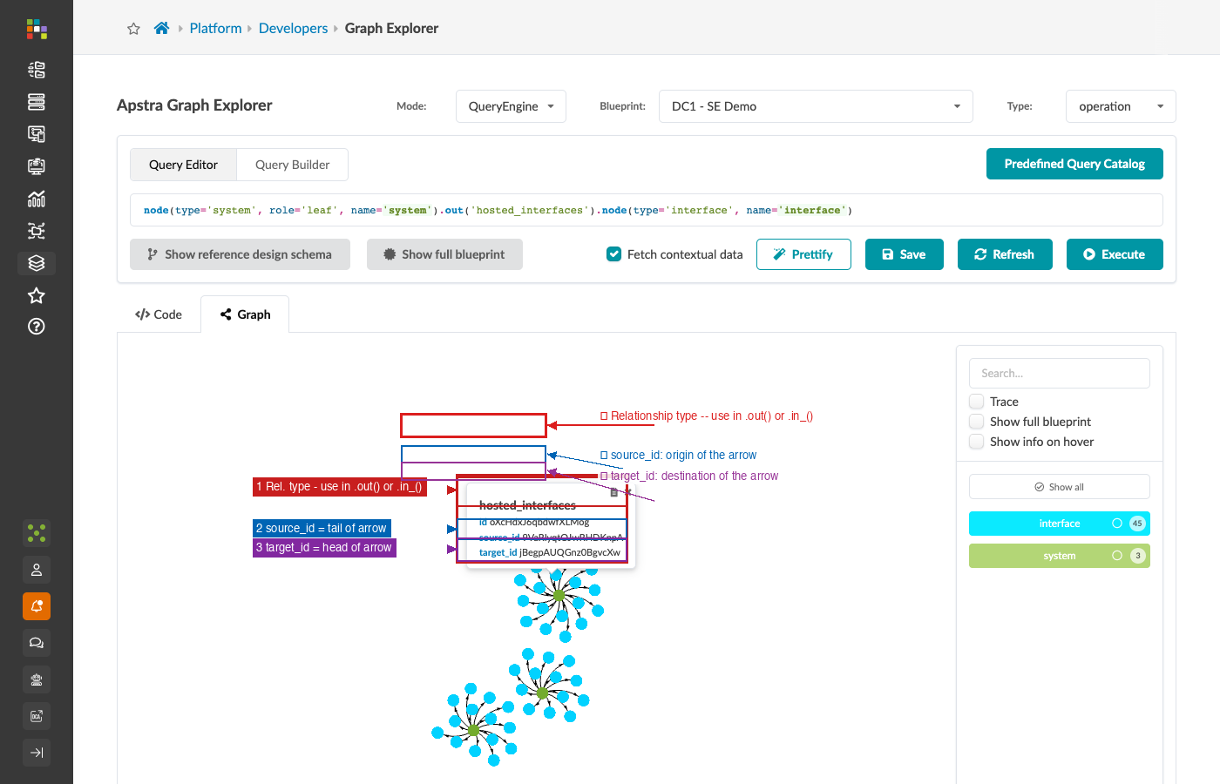Click the favorite star icon in breadcrumb
Image resolution: width=1220 pixels, height=784 pixels.
[133, 29]
